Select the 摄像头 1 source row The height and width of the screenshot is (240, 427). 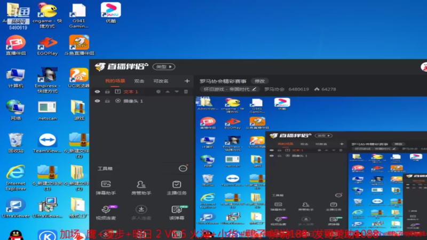pyautogui.click(x=142, y=101)
